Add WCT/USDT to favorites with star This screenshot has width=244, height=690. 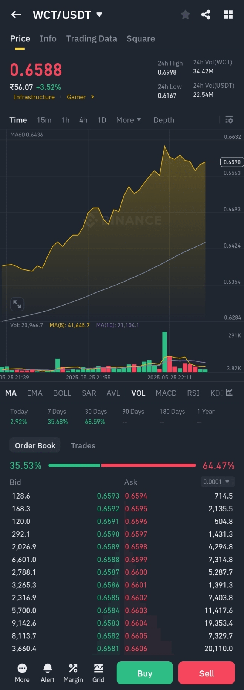pos(185,15)
